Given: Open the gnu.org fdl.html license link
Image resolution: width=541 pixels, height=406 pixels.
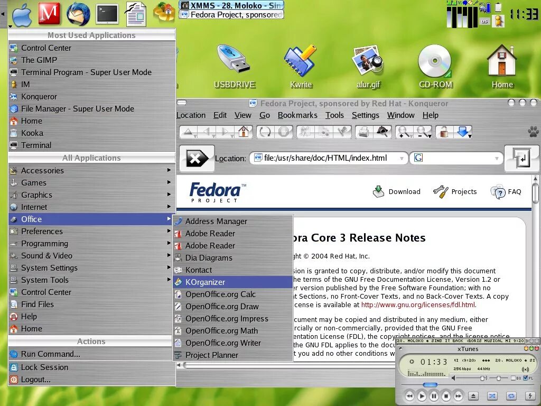Looking at the screenshot, I should pos(418,305).
